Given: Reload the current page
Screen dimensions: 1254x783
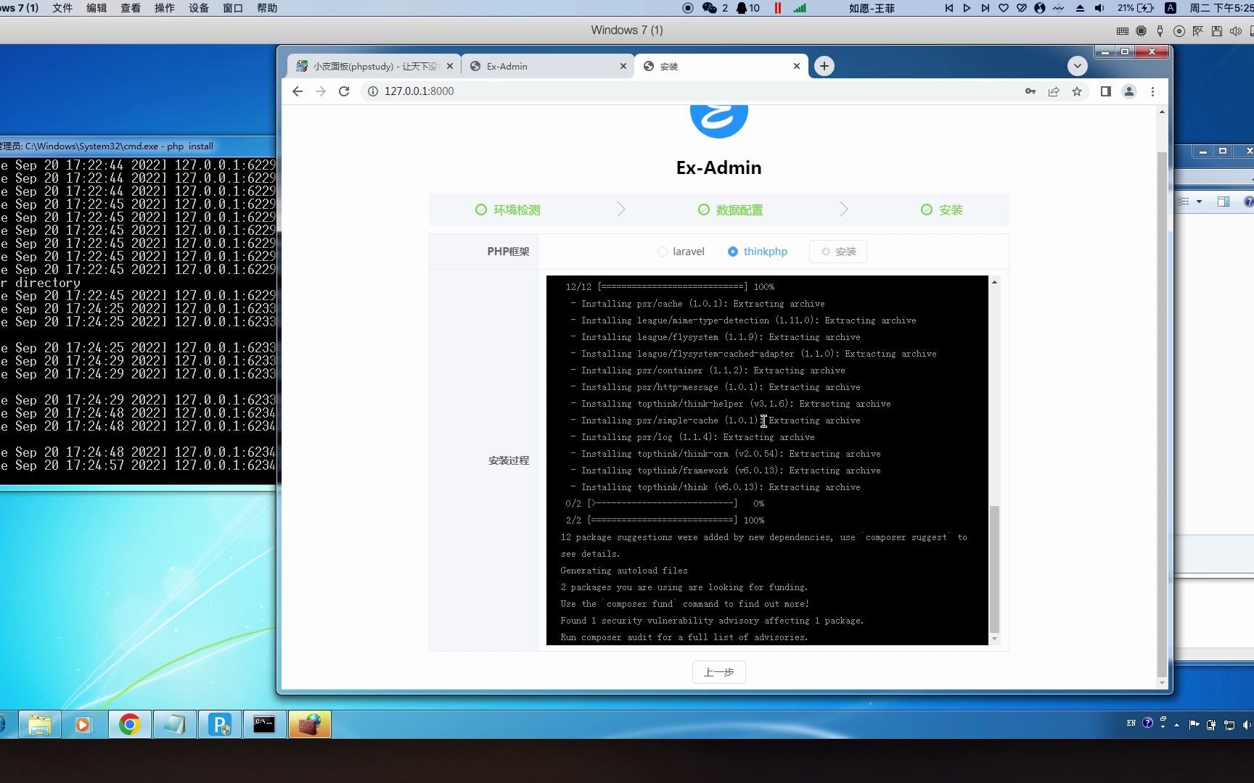Looking at the screenshot, I should 344,91.
